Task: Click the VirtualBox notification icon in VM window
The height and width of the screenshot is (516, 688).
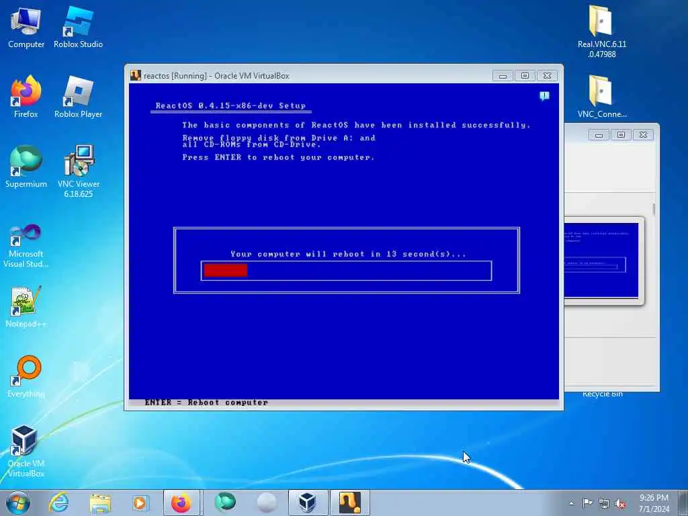Action: (544, 96)
